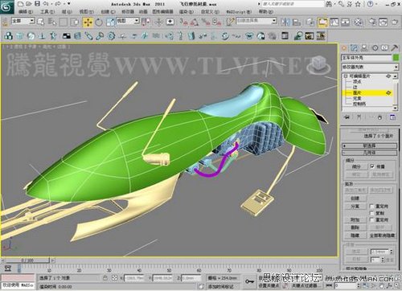Click the Select and Manipulate icon

pos(158,22)
